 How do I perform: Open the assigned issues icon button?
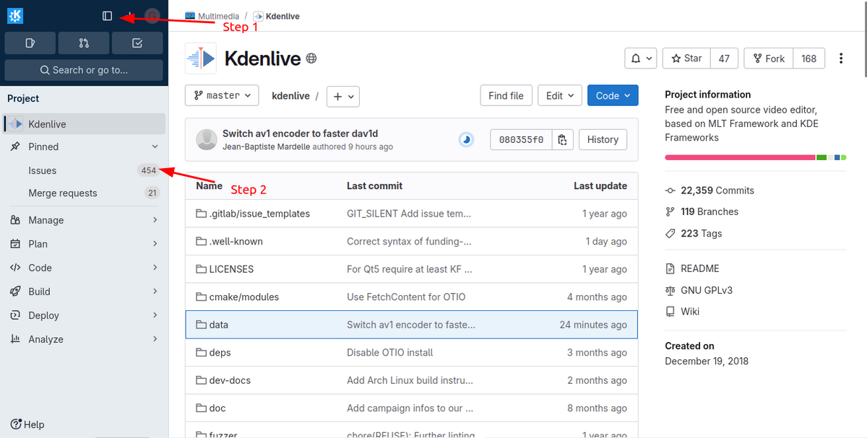(30, 43)
